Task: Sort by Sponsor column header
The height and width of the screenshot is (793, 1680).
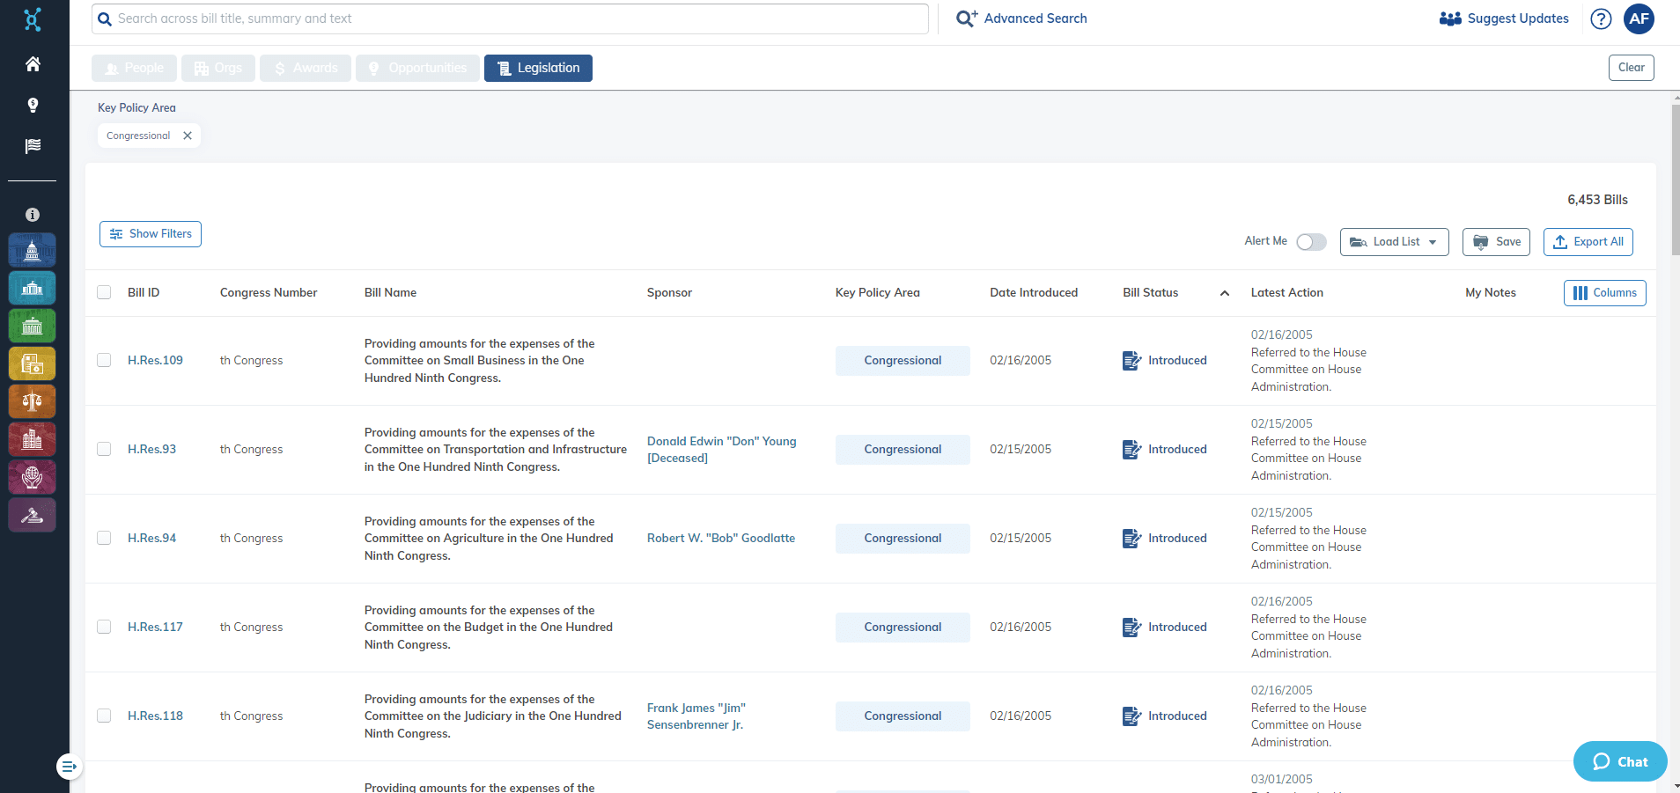Action: click(669, 292)
